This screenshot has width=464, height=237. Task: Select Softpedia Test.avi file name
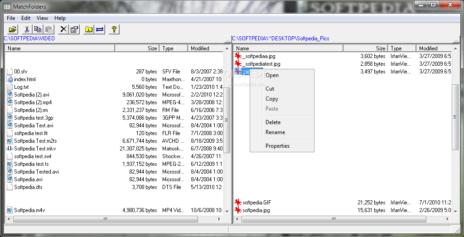34,126
